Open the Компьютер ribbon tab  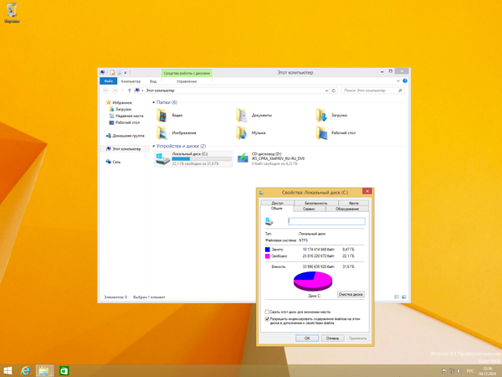[x=131, y=81]
